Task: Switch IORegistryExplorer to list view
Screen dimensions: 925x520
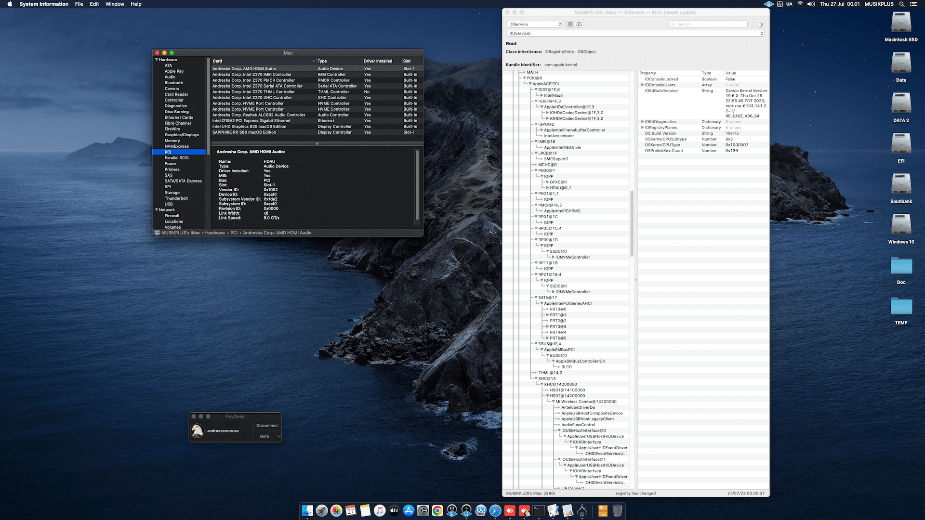Action: coord(570,24)
